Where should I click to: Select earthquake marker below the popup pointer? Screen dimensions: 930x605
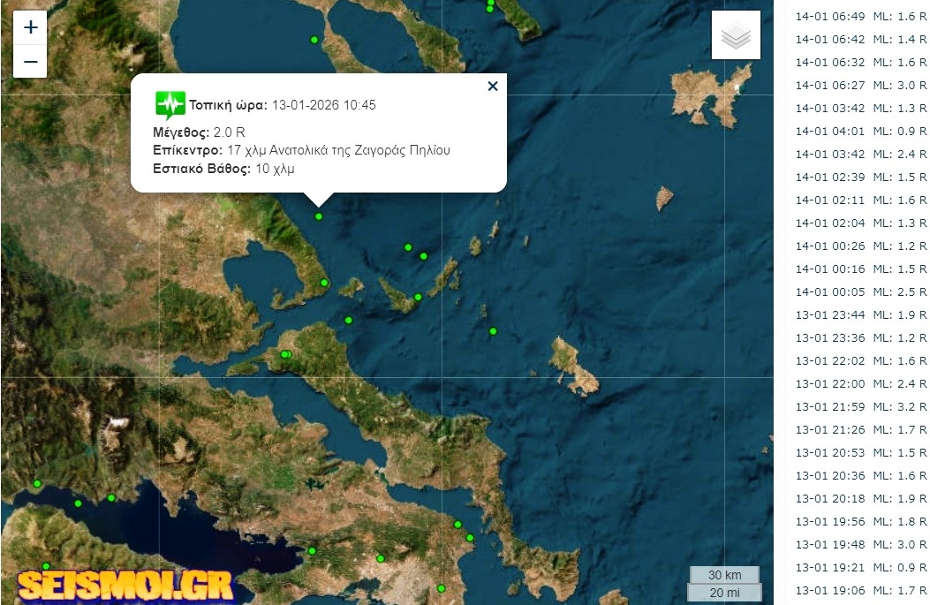(x=319, y=216)
